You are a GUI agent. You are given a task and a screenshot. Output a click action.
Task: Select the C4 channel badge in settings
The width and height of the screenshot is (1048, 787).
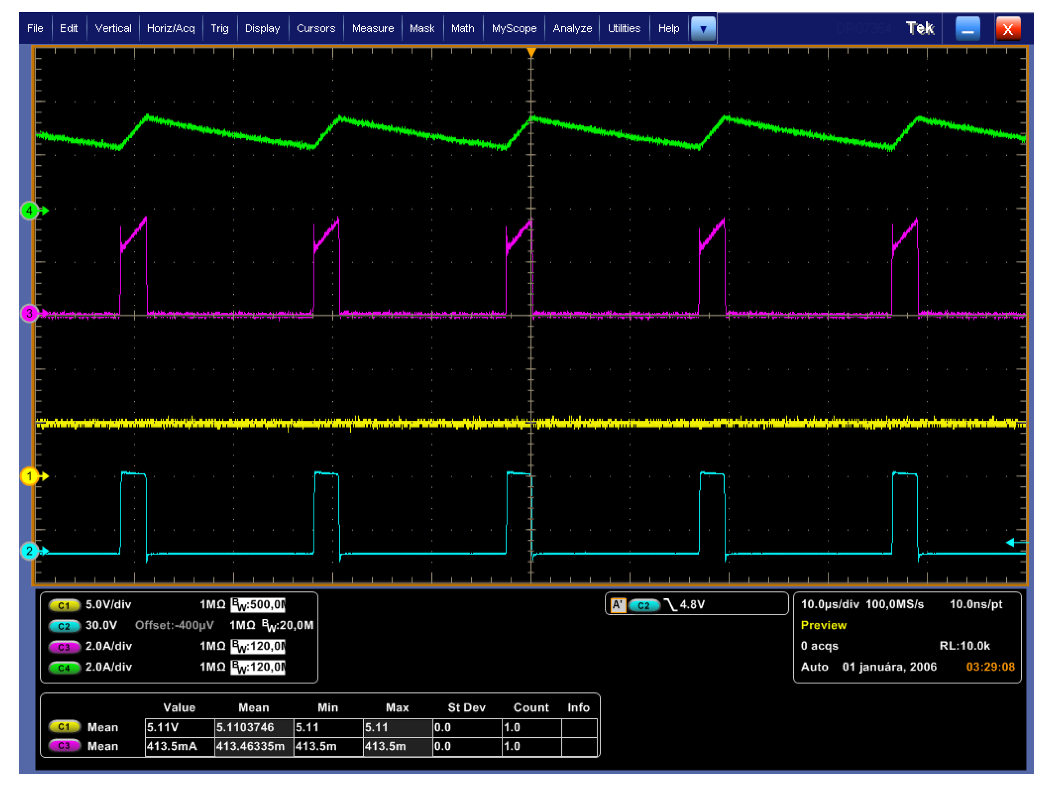pos(63,667)
